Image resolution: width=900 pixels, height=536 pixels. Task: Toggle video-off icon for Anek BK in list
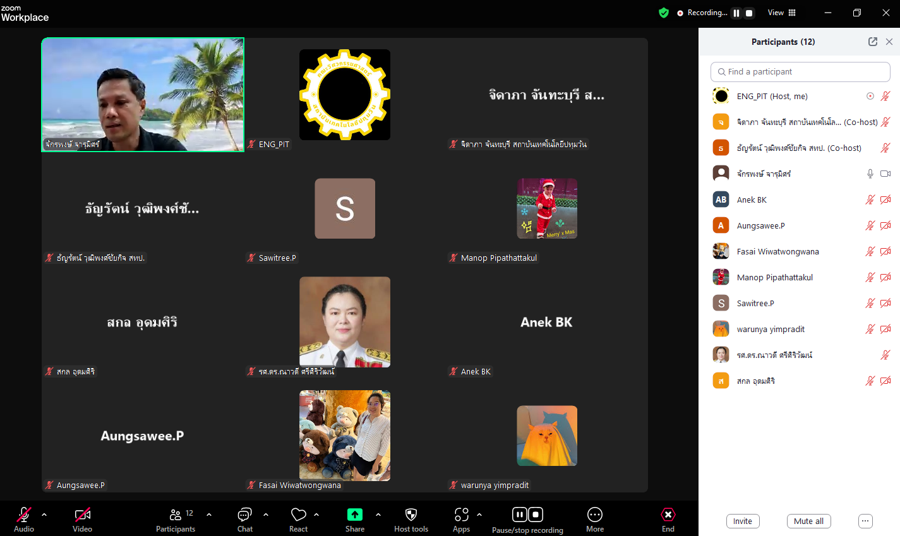[x=885, y=200]
